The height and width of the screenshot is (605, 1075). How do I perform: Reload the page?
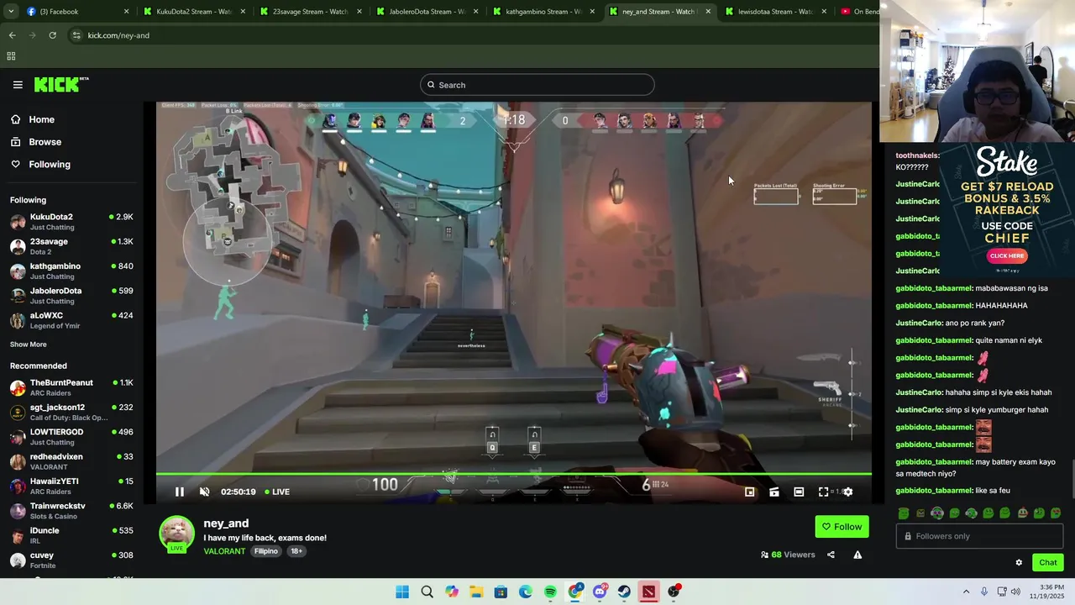(x=52, y=35)
